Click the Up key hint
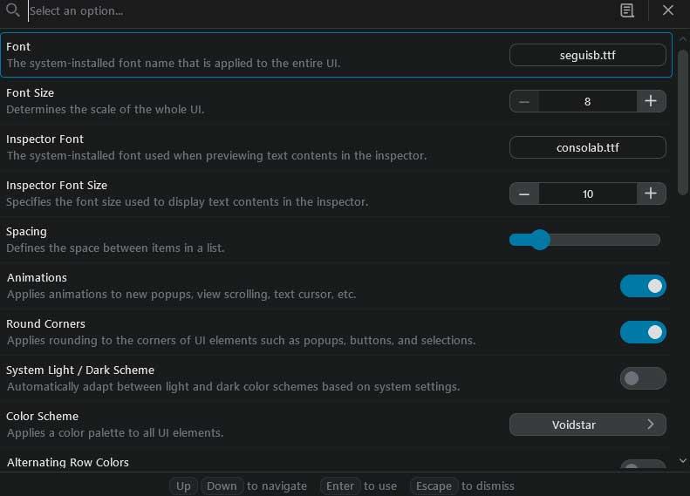This screenshot has width=690, height=496. pos(183,486)
